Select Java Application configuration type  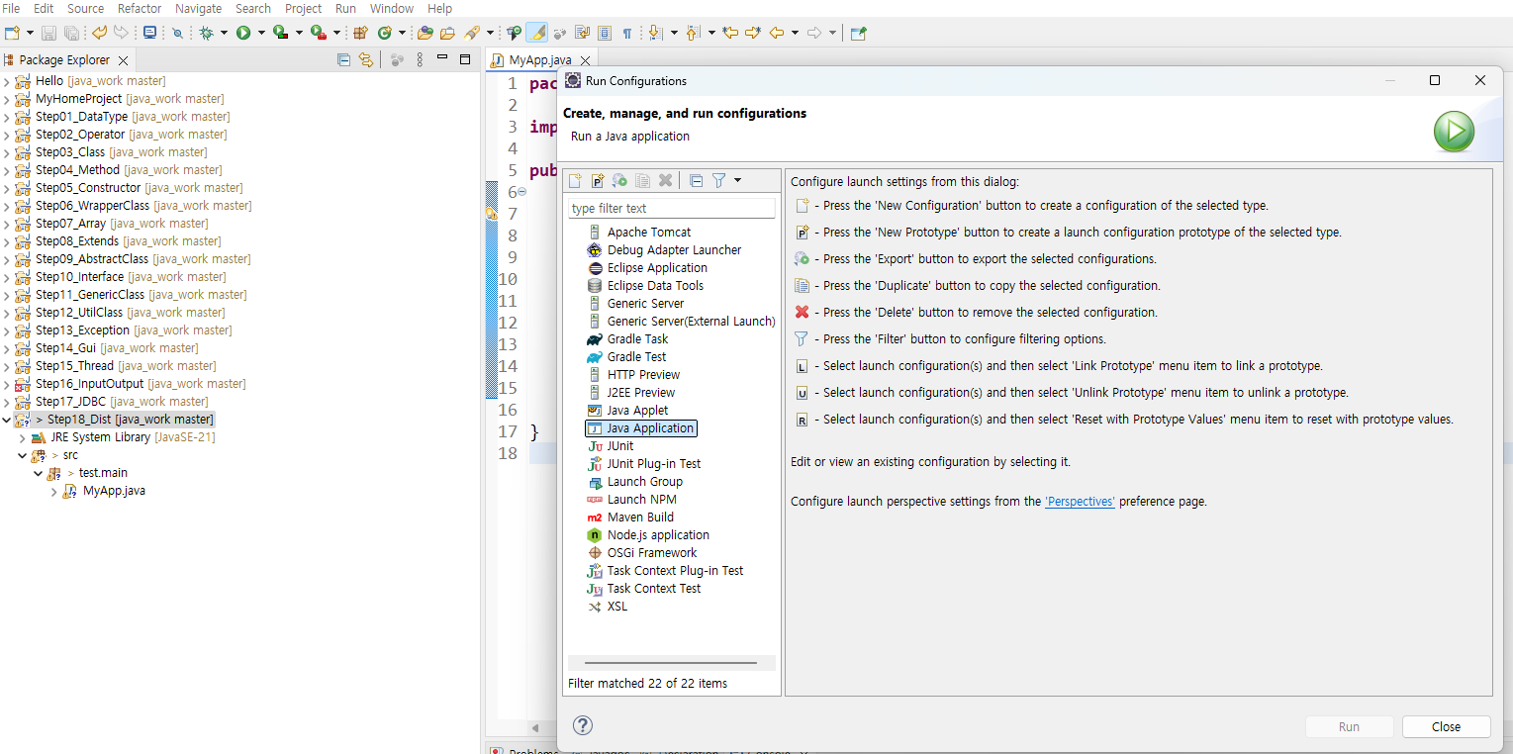click(641, 428)
